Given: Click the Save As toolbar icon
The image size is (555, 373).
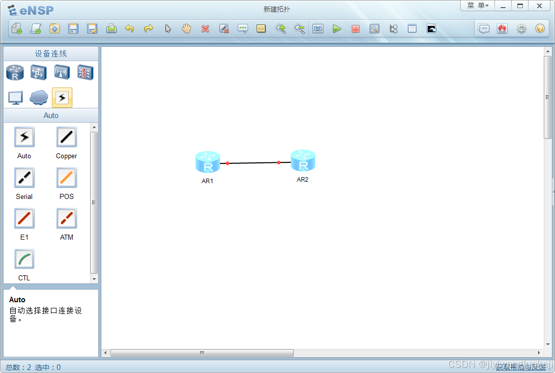Looking at the screenshot, I should click(x=92, y=28).
